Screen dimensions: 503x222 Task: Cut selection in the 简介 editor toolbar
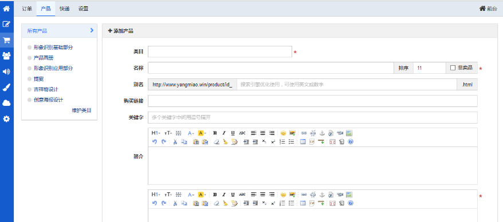pos(175,141)
